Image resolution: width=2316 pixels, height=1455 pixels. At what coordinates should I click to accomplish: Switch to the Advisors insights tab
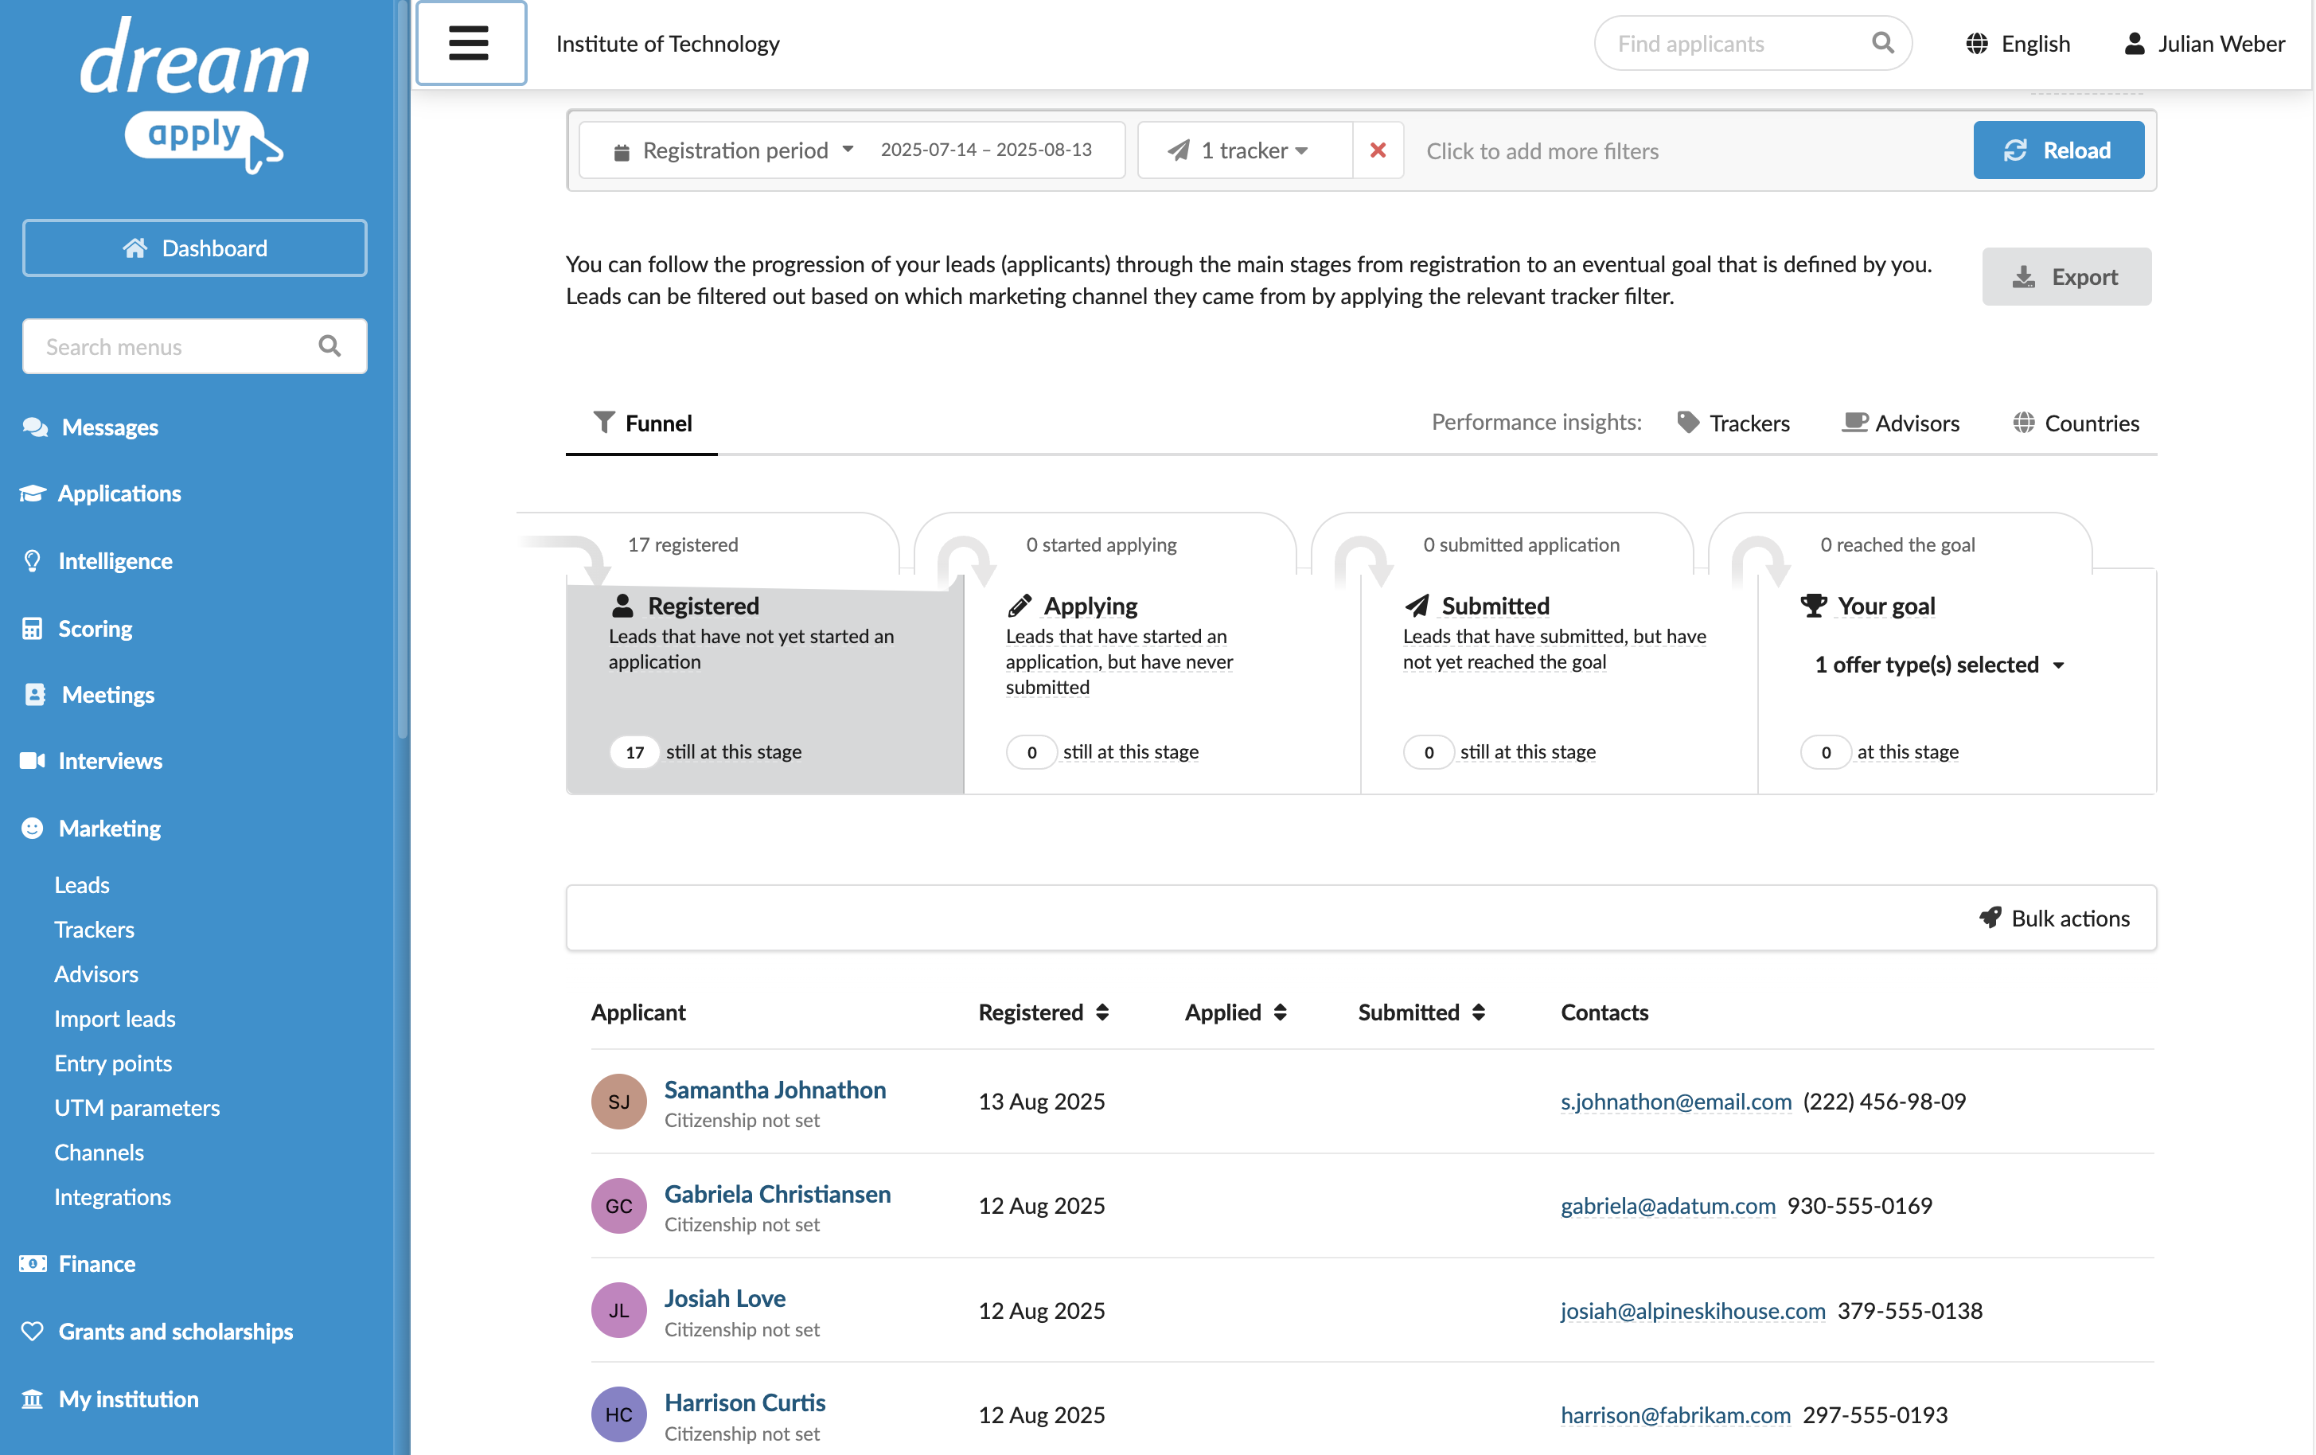pyautogui.click(x=1901, y=423)
